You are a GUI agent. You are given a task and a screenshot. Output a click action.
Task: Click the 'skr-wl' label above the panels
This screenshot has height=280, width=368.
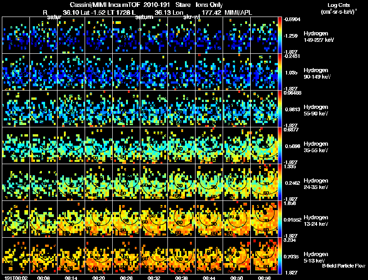pyautogui.click(x=191, y=17)
